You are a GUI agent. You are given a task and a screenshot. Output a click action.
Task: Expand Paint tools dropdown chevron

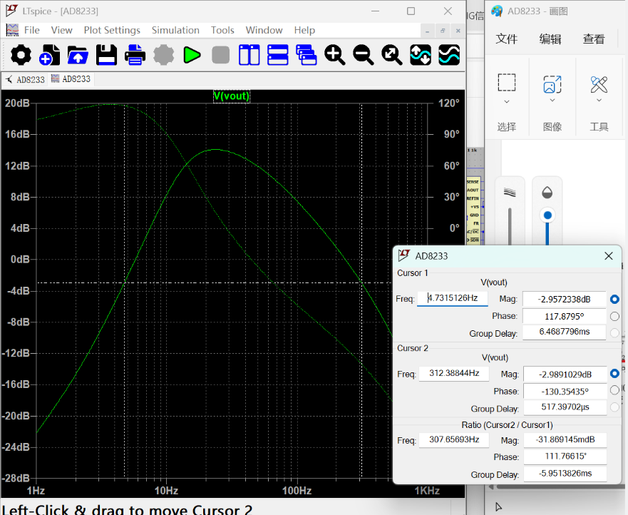click(x=599, y=100)
